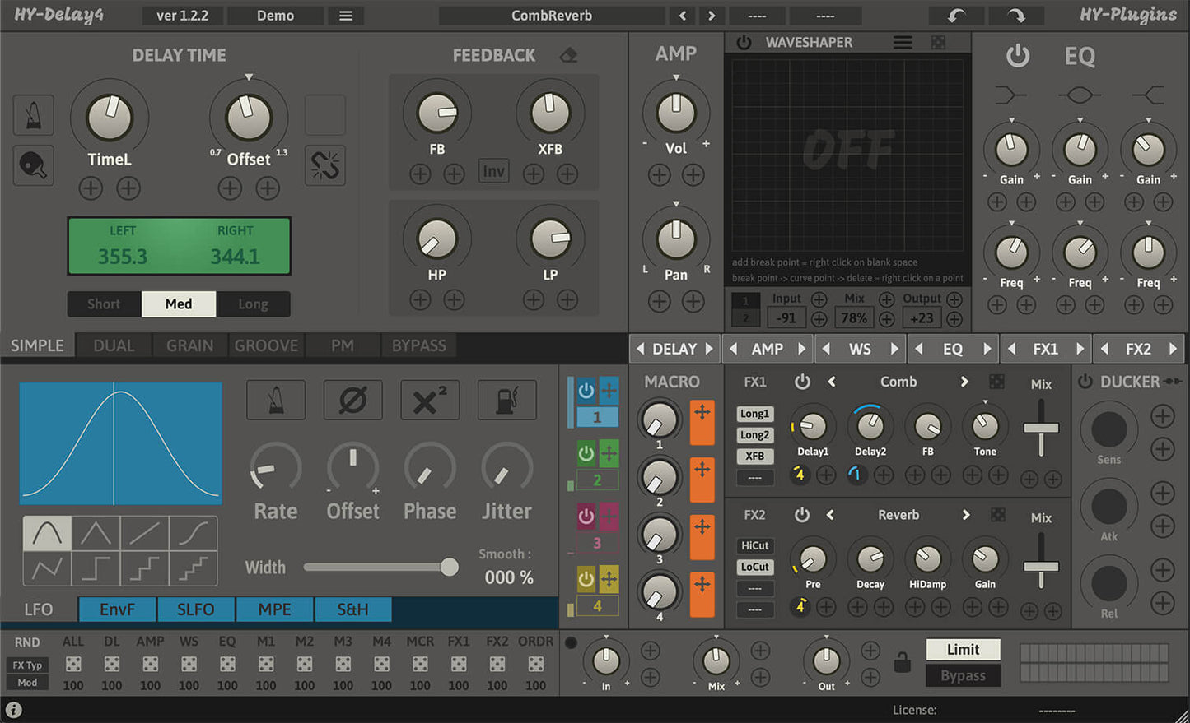Select the Long delay range button
1190x723 pixels.
point(253,304)
